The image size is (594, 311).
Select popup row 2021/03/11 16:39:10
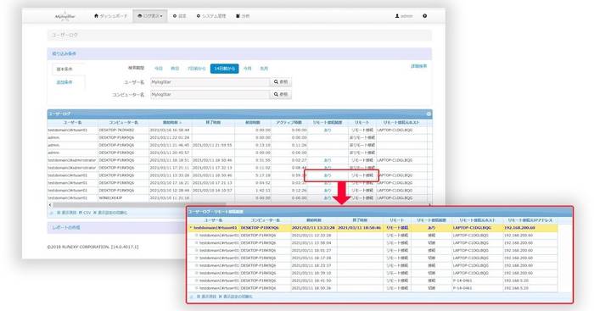[373, 273]
